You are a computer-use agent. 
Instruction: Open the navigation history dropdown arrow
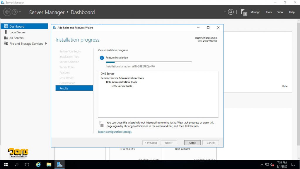[x=20, y=12]
